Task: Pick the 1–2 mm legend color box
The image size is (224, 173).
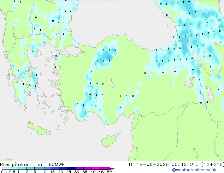Action: pos(22,168)
